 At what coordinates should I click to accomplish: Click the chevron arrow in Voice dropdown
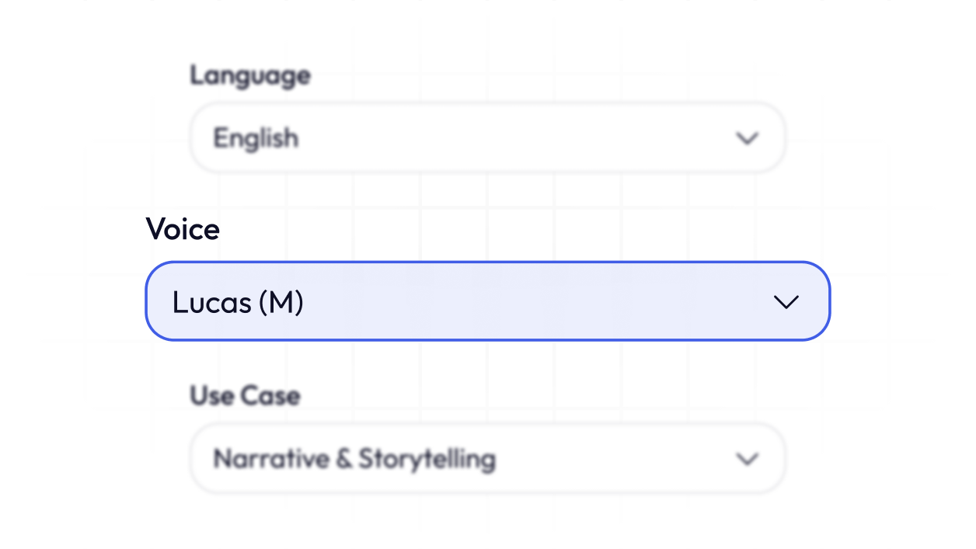coord(786,302)
